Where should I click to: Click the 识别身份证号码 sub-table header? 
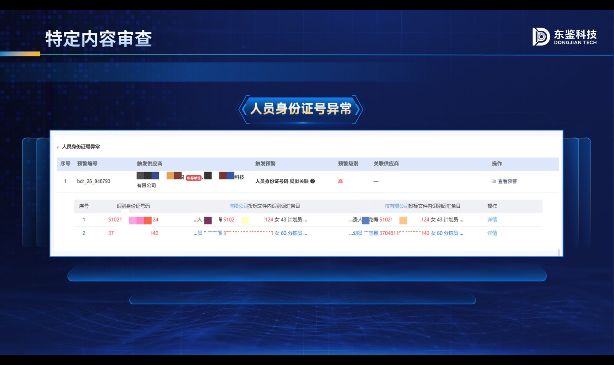[133, 206]
